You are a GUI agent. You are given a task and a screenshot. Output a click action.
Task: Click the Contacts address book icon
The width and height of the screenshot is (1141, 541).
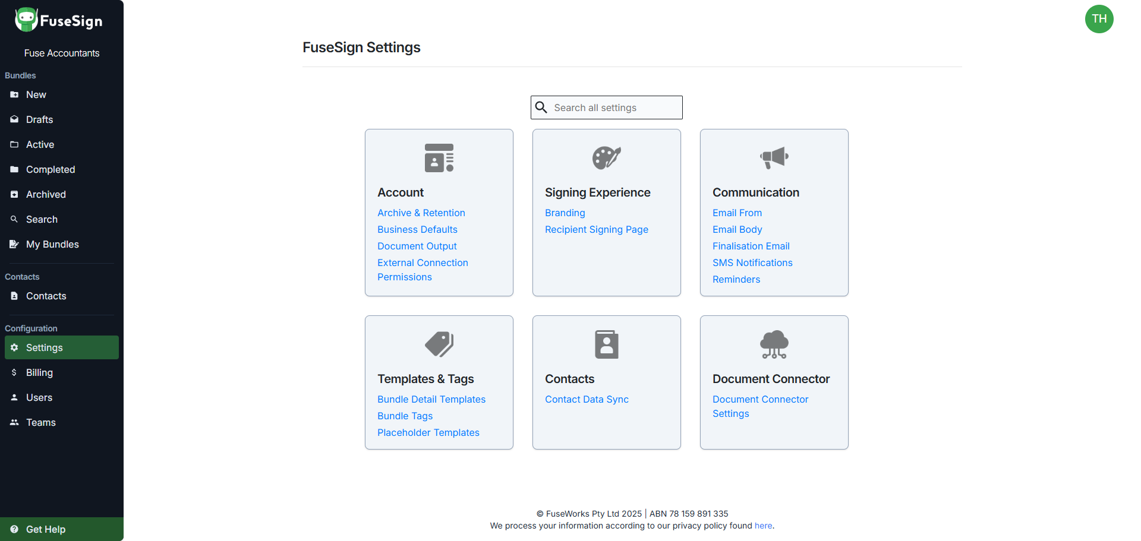(x=606, y=344)
